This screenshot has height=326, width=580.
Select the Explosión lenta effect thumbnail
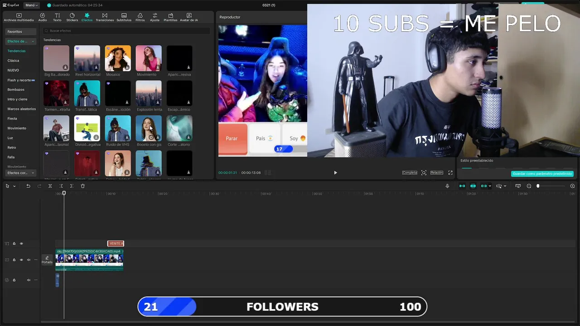click(149, 93)
